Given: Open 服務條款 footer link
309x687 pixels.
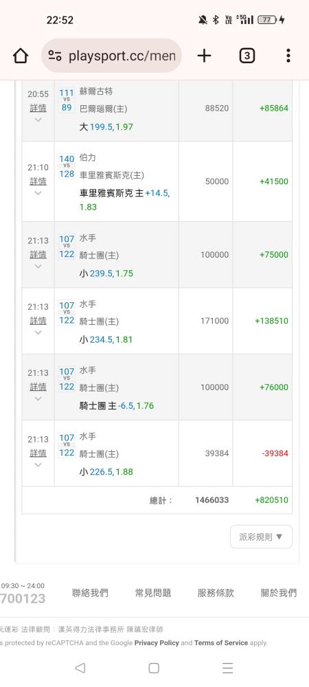Looking at the screenshot, I should (216, 593).
